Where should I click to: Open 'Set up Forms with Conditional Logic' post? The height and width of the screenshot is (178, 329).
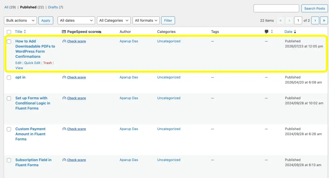click(33, 103)
